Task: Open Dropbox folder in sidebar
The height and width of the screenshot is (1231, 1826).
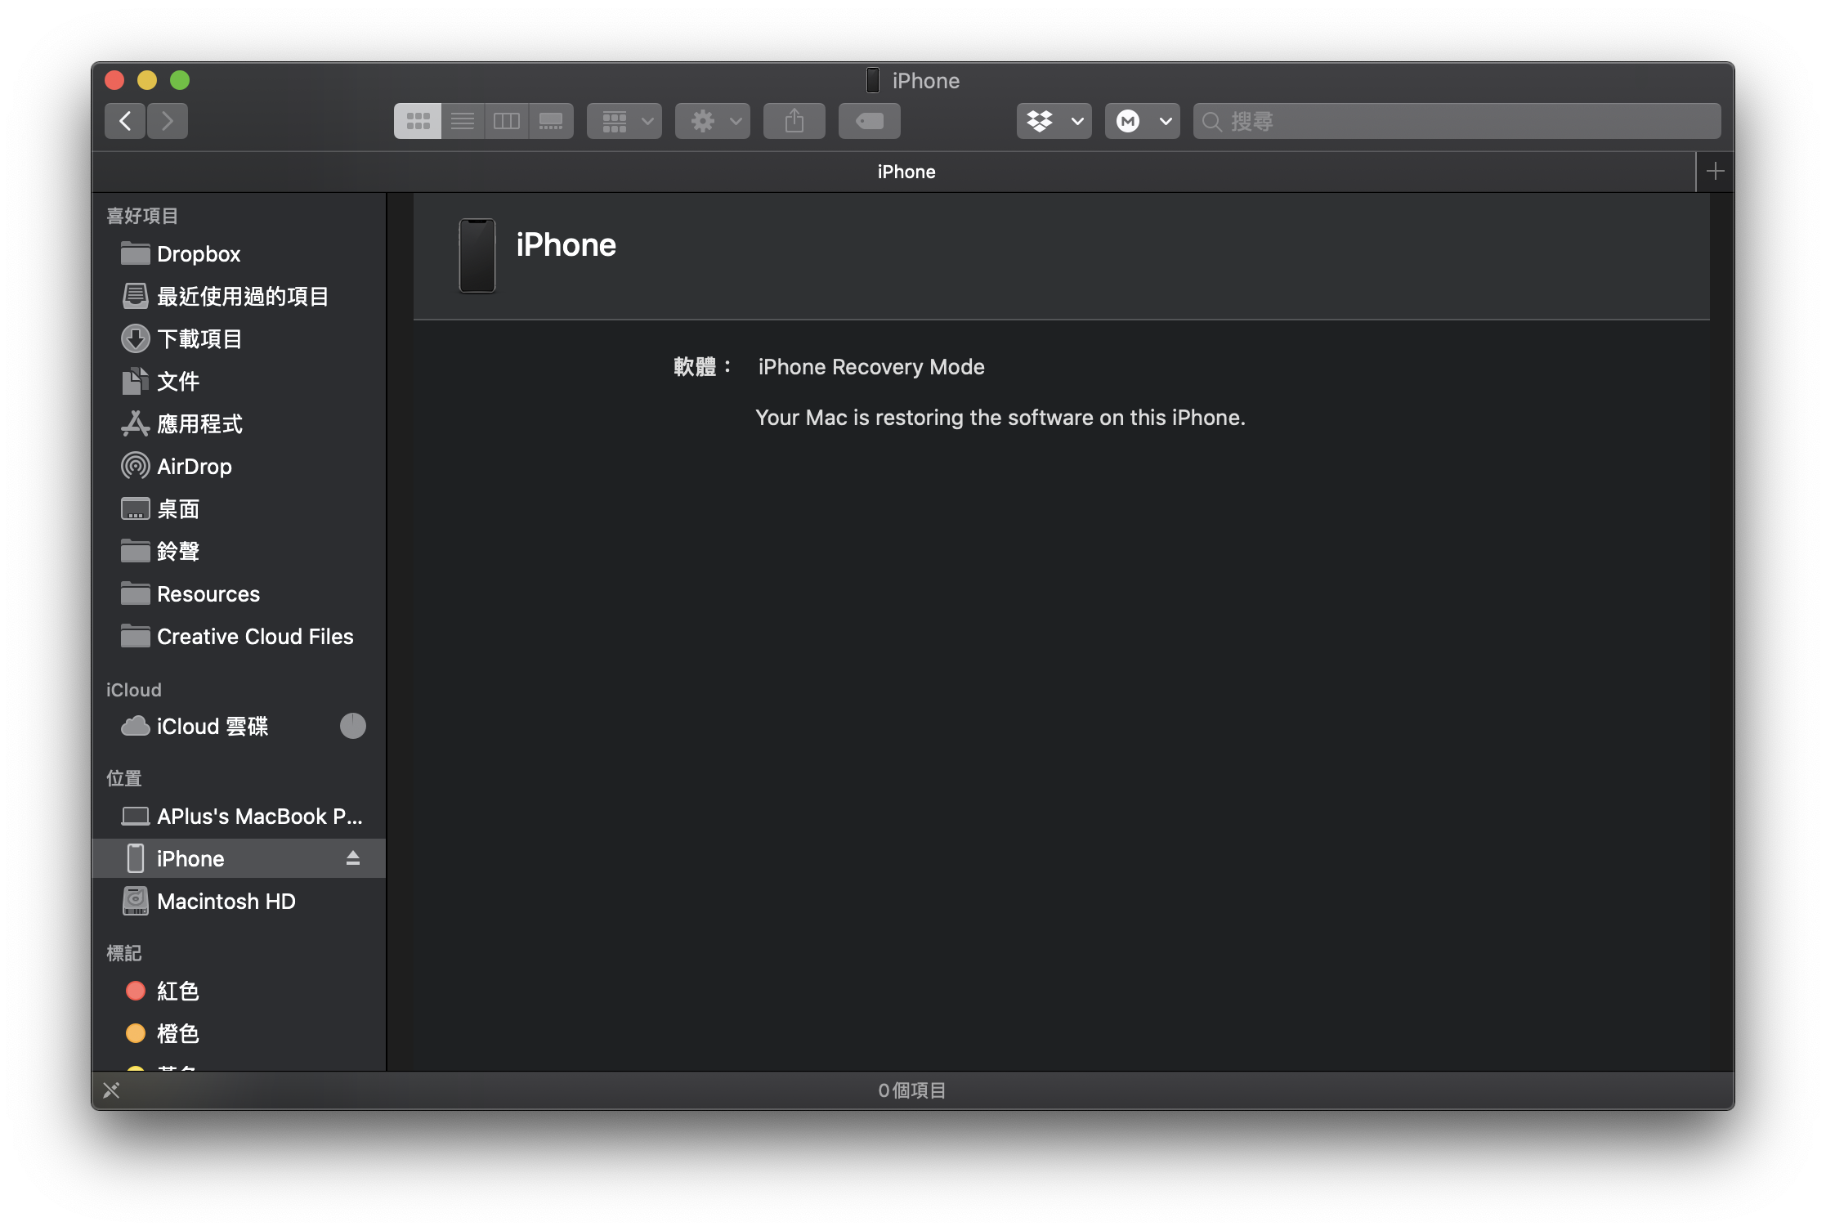Action: [239, 254]
